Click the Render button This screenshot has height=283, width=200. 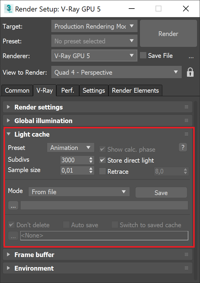[x=168, y=34]
